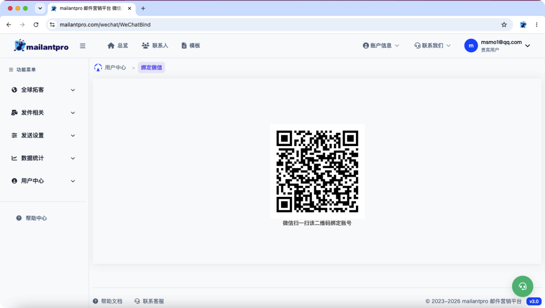Expand the 数据统计 chevron

[x=73, y=159]
